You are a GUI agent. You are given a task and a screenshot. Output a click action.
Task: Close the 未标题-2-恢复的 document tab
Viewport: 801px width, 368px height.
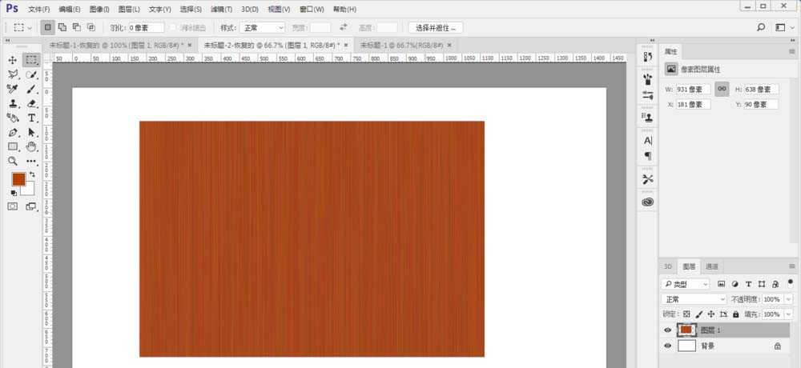tap(346, 45)
